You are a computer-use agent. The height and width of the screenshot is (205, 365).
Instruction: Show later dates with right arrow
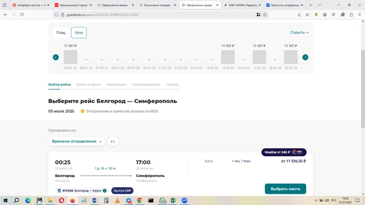pyautogui.click(x=305, y=57)
